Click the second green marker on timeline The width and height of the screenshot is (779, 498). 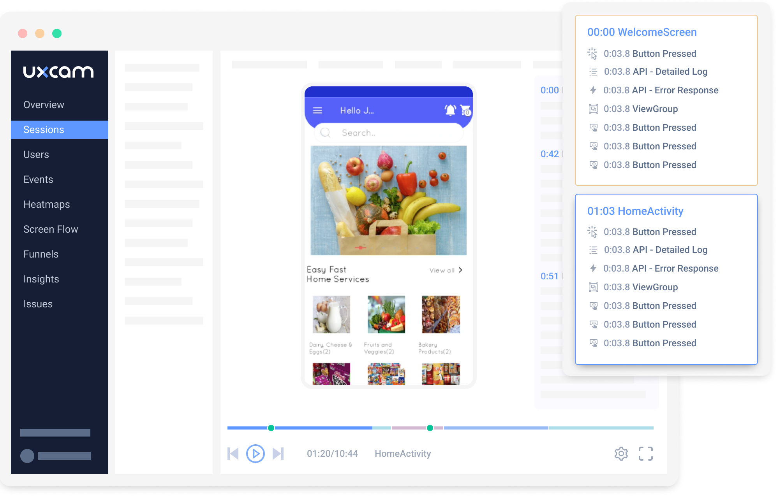430,428
